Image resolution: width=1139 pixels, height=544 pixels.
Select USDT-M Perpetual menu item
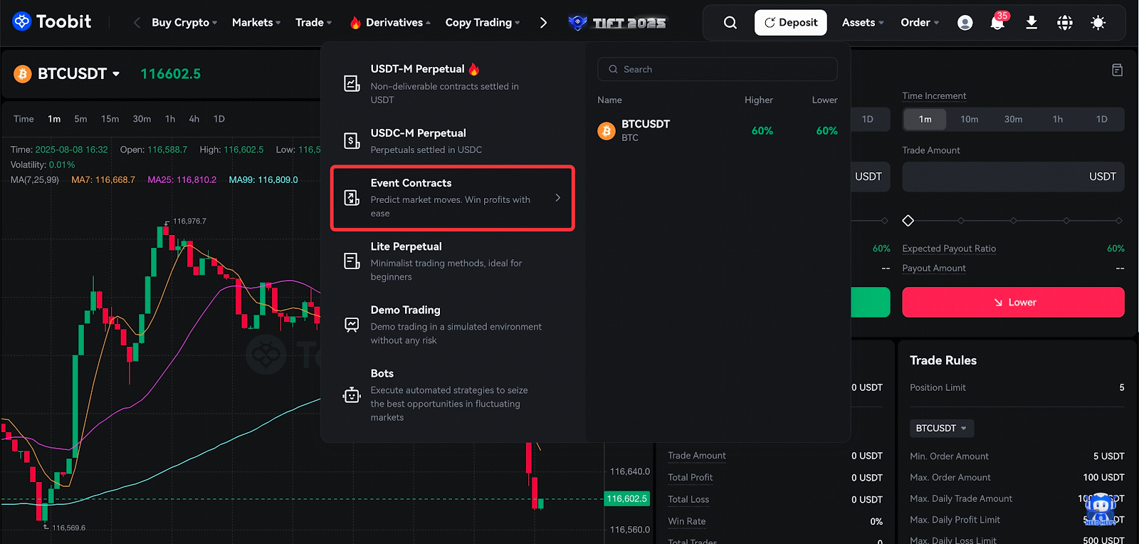[x=453, y=84]
